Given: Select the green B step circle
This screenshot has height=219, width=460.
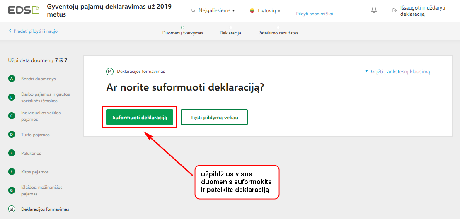Looking at the screenshot, I should 12,97.
